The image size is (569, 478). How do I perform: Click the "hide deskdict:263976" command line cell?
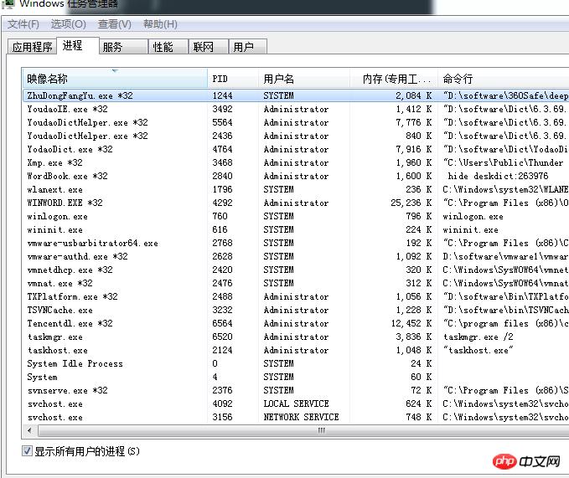[x=498, y=176]
